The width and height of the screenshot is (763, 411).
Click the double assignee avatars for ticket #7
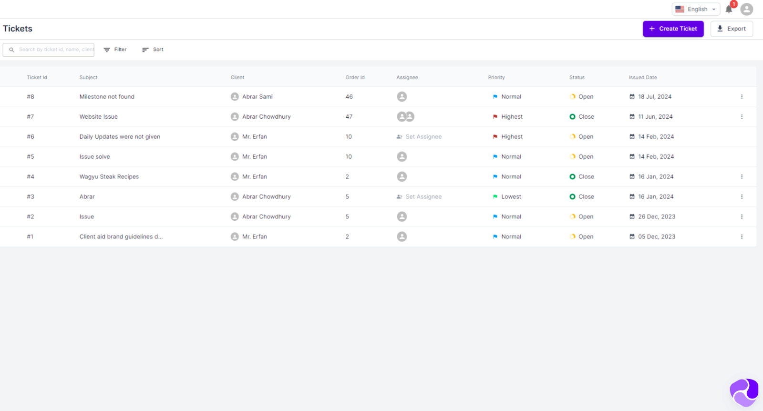point(406,117)
